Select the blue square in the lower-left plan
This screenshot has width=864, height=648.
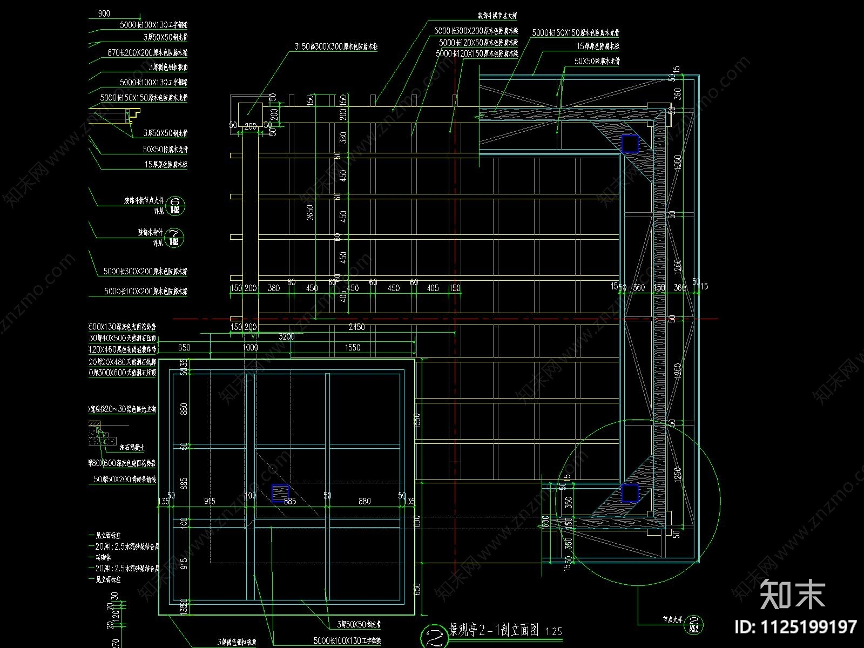[280, 493]
